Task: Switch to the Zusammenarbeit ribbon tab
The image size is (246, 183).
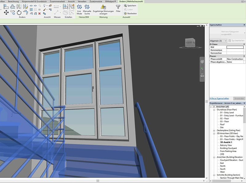Action: click(58, 2)
